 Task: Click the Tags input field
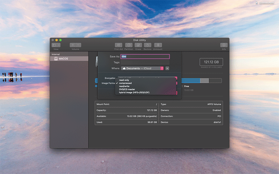145,62
